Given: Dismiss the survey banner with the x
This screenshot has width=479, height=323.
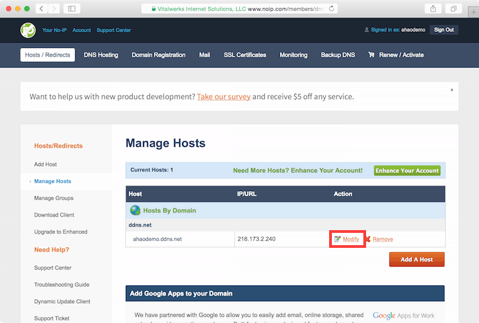Looking at the screenshot, I should tap(452, 90).
